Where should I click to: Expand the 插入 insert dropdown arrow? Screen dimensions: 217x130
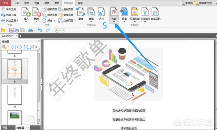pos(26,22)
